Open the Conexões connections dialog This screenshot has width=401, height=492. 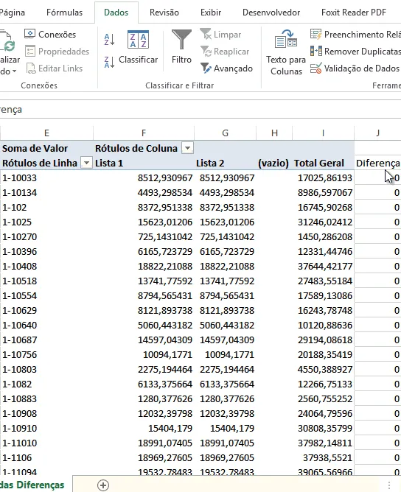pos(50,34)
